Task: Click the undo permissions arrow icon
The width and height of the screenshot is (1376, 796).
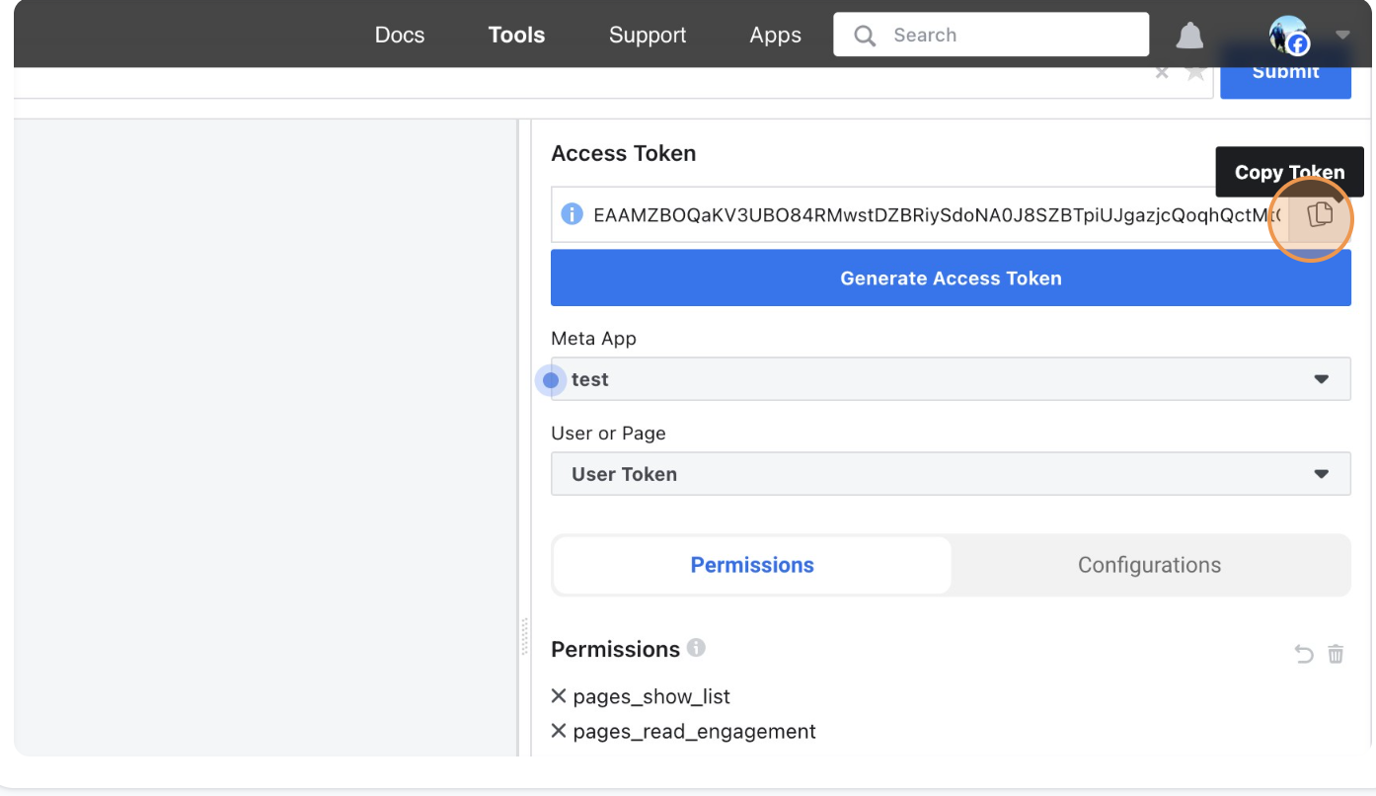Action: [1304, 654]
